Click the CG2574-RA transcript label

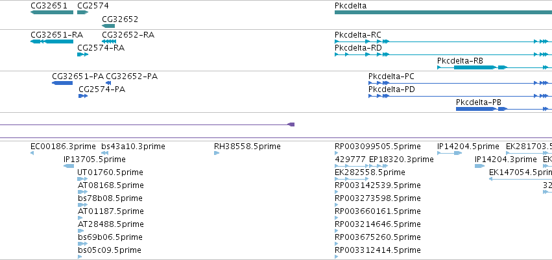click(x=101, y=47)
